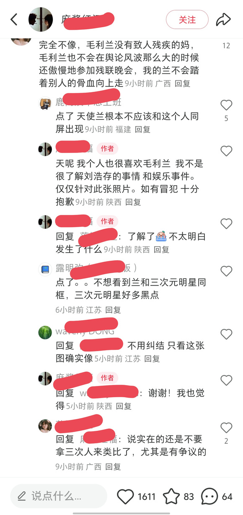
Task: Like the comment with 5 likes
Action: [226, 105]
